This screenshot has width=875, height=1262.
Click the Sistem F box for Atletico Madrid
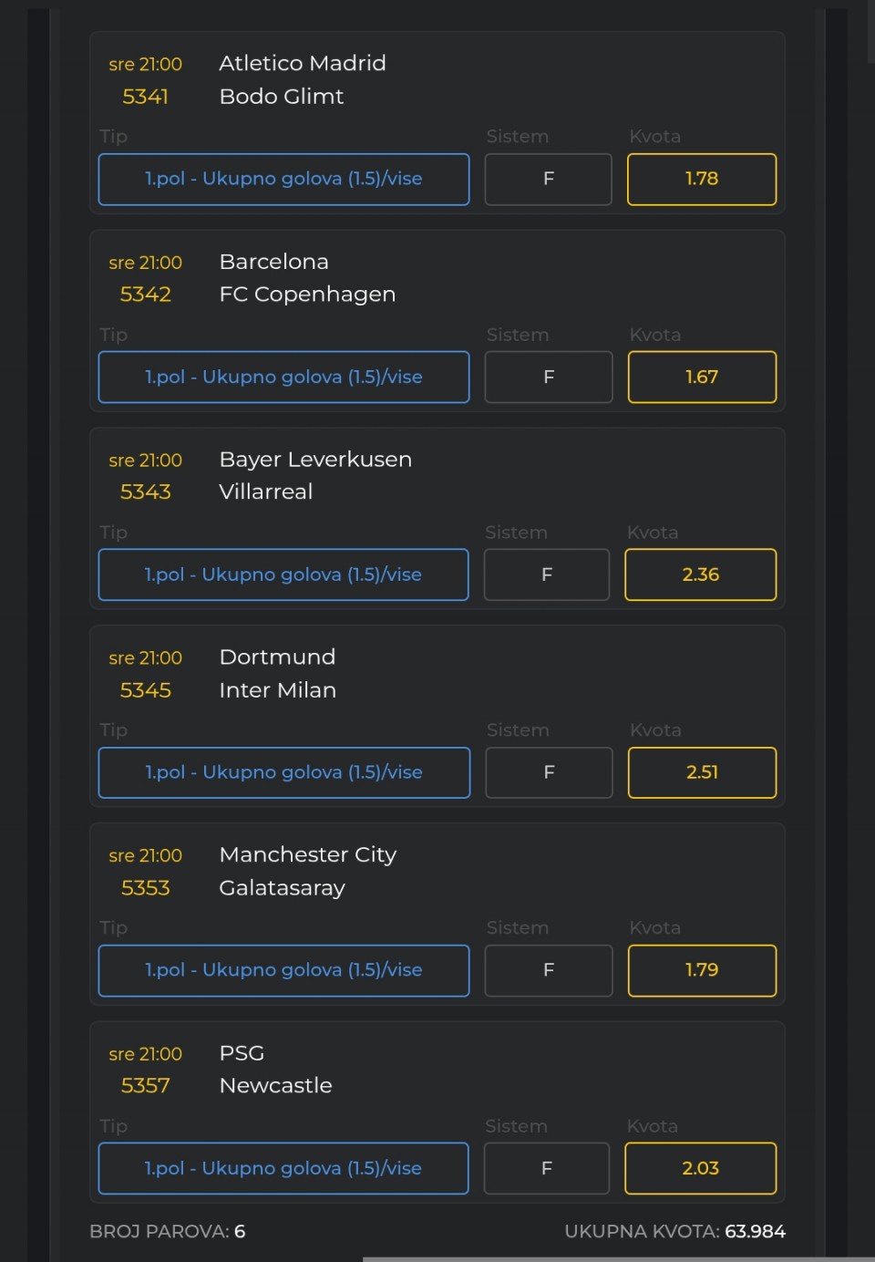pyautogui.click(x=548, y=179)
